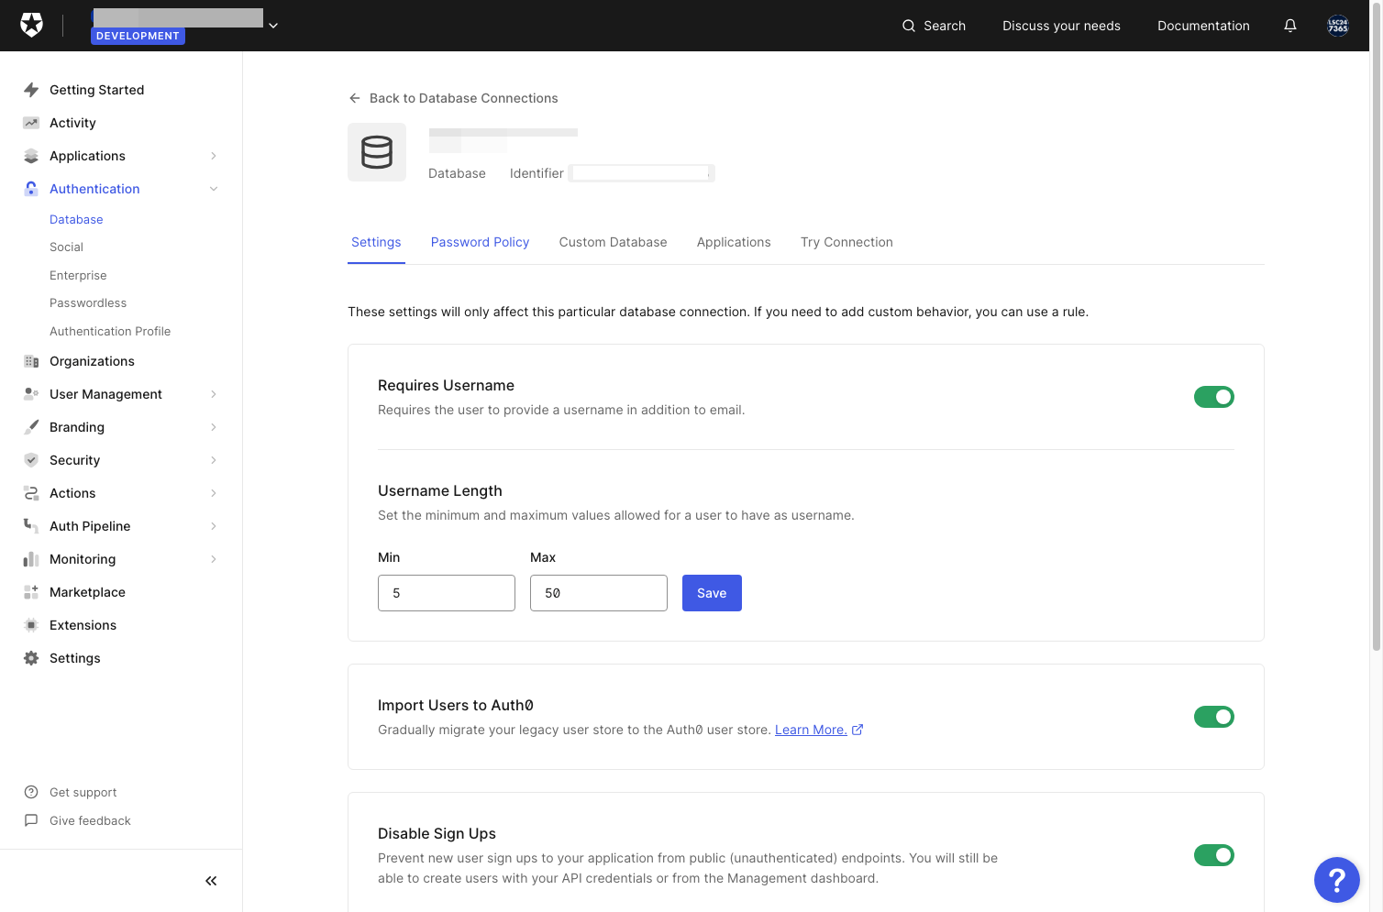The height and width of the screenshot is (912, 1383).
Task: Open the blue help question-mark bubble
Action: pyautogui.click(x=1337, y=880)
